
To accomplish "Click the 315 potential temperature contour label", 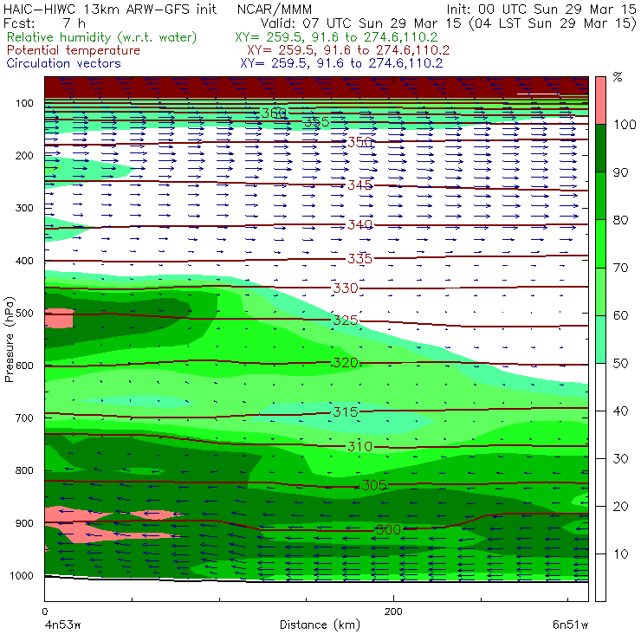I will (x=346, y=412).
